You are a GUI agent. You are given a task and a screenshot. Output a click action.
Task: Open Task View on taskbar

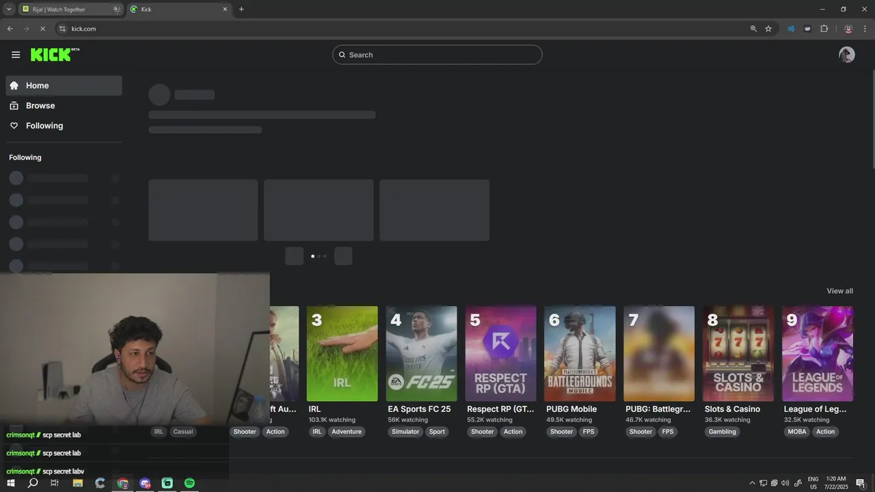[x=55, y=483]
